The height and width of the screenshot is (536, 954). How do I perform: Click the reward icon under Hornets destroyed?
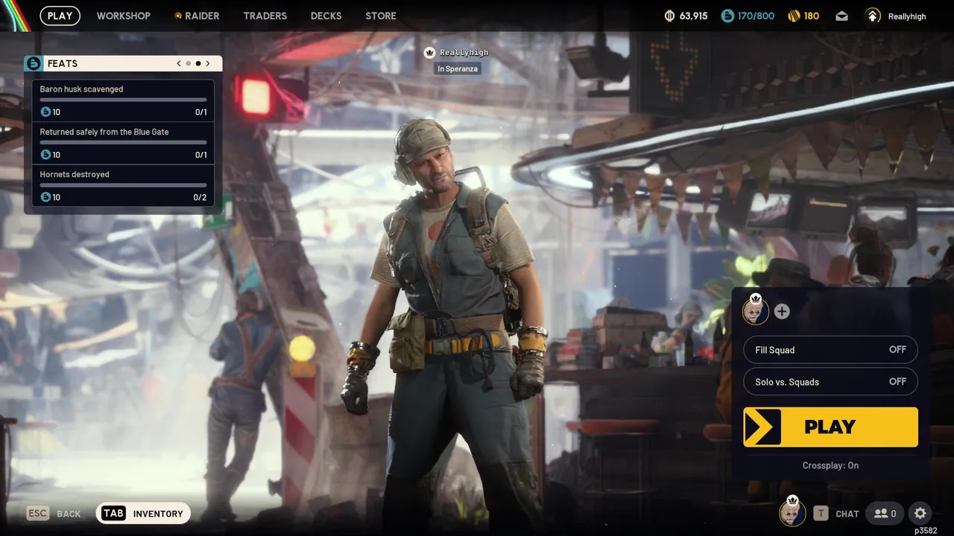click(x=45, y=197)
